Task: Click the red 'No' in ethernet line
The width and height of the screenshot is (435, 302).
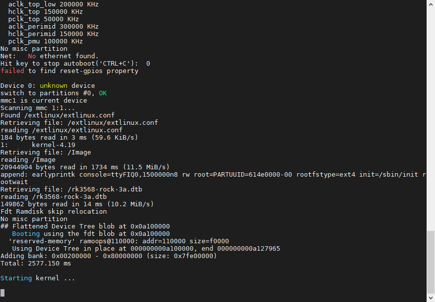Action: click(x=32, y=56)
